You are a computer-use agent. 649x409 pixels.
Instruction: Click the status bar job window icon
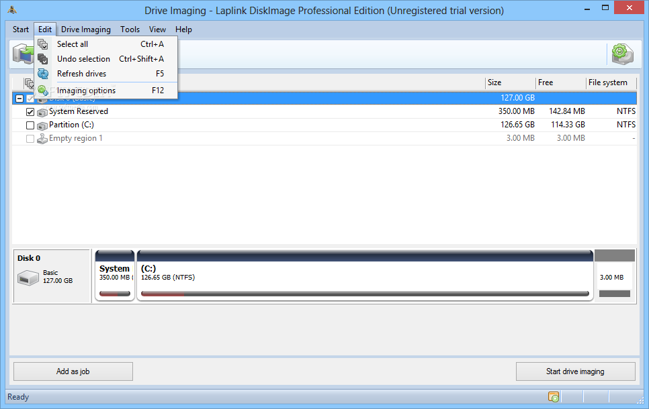point(554,397)
